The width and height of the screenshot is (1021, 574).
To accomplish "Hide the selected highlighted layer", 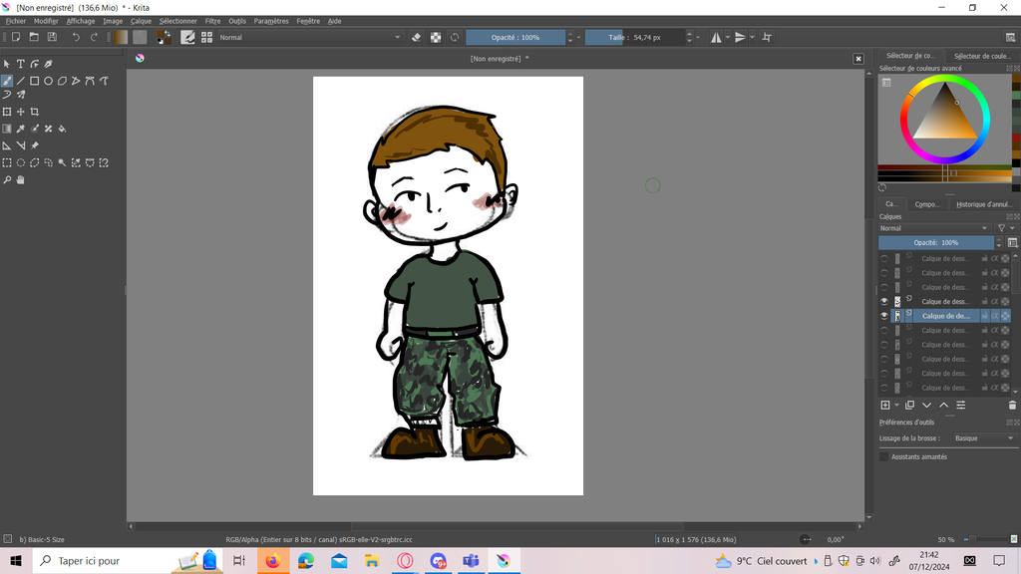I will point(883,316).
